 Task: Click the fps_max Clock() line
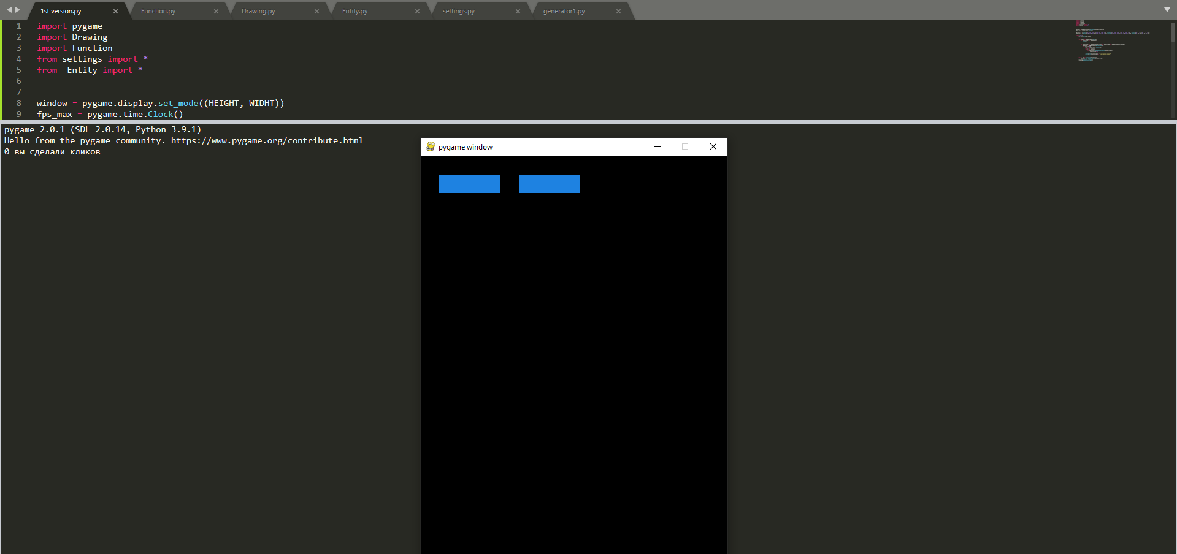pyautogui.click(x=110, y=114)
